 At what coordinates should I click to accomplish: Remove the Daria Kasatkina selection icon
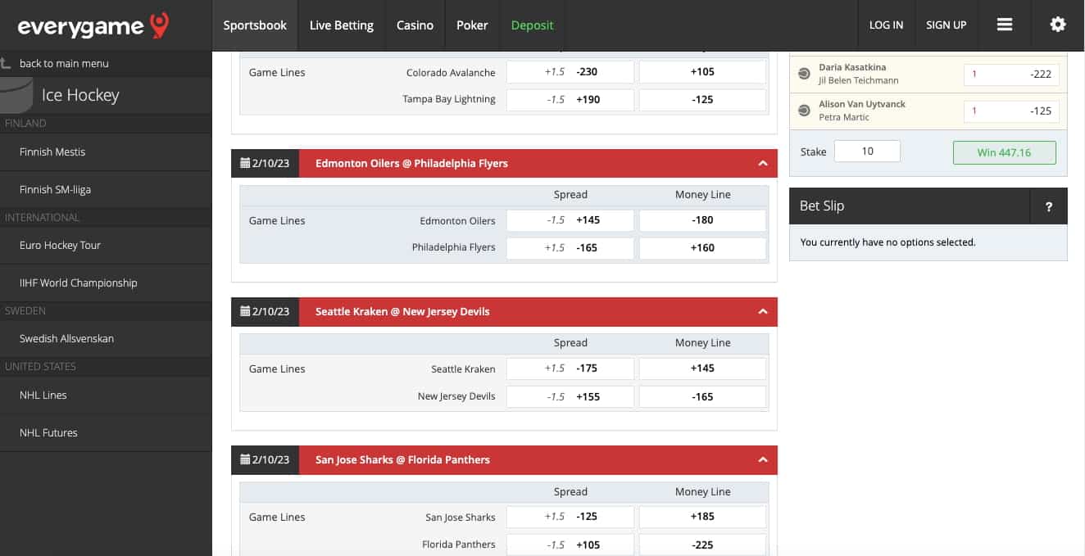click(804, 74)
